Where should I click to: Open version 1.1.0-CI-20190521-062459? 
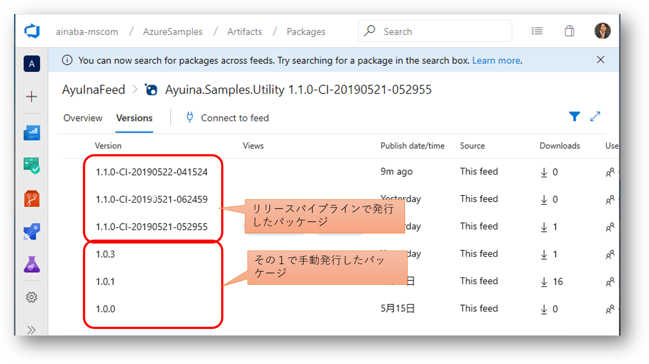(152, 199)
